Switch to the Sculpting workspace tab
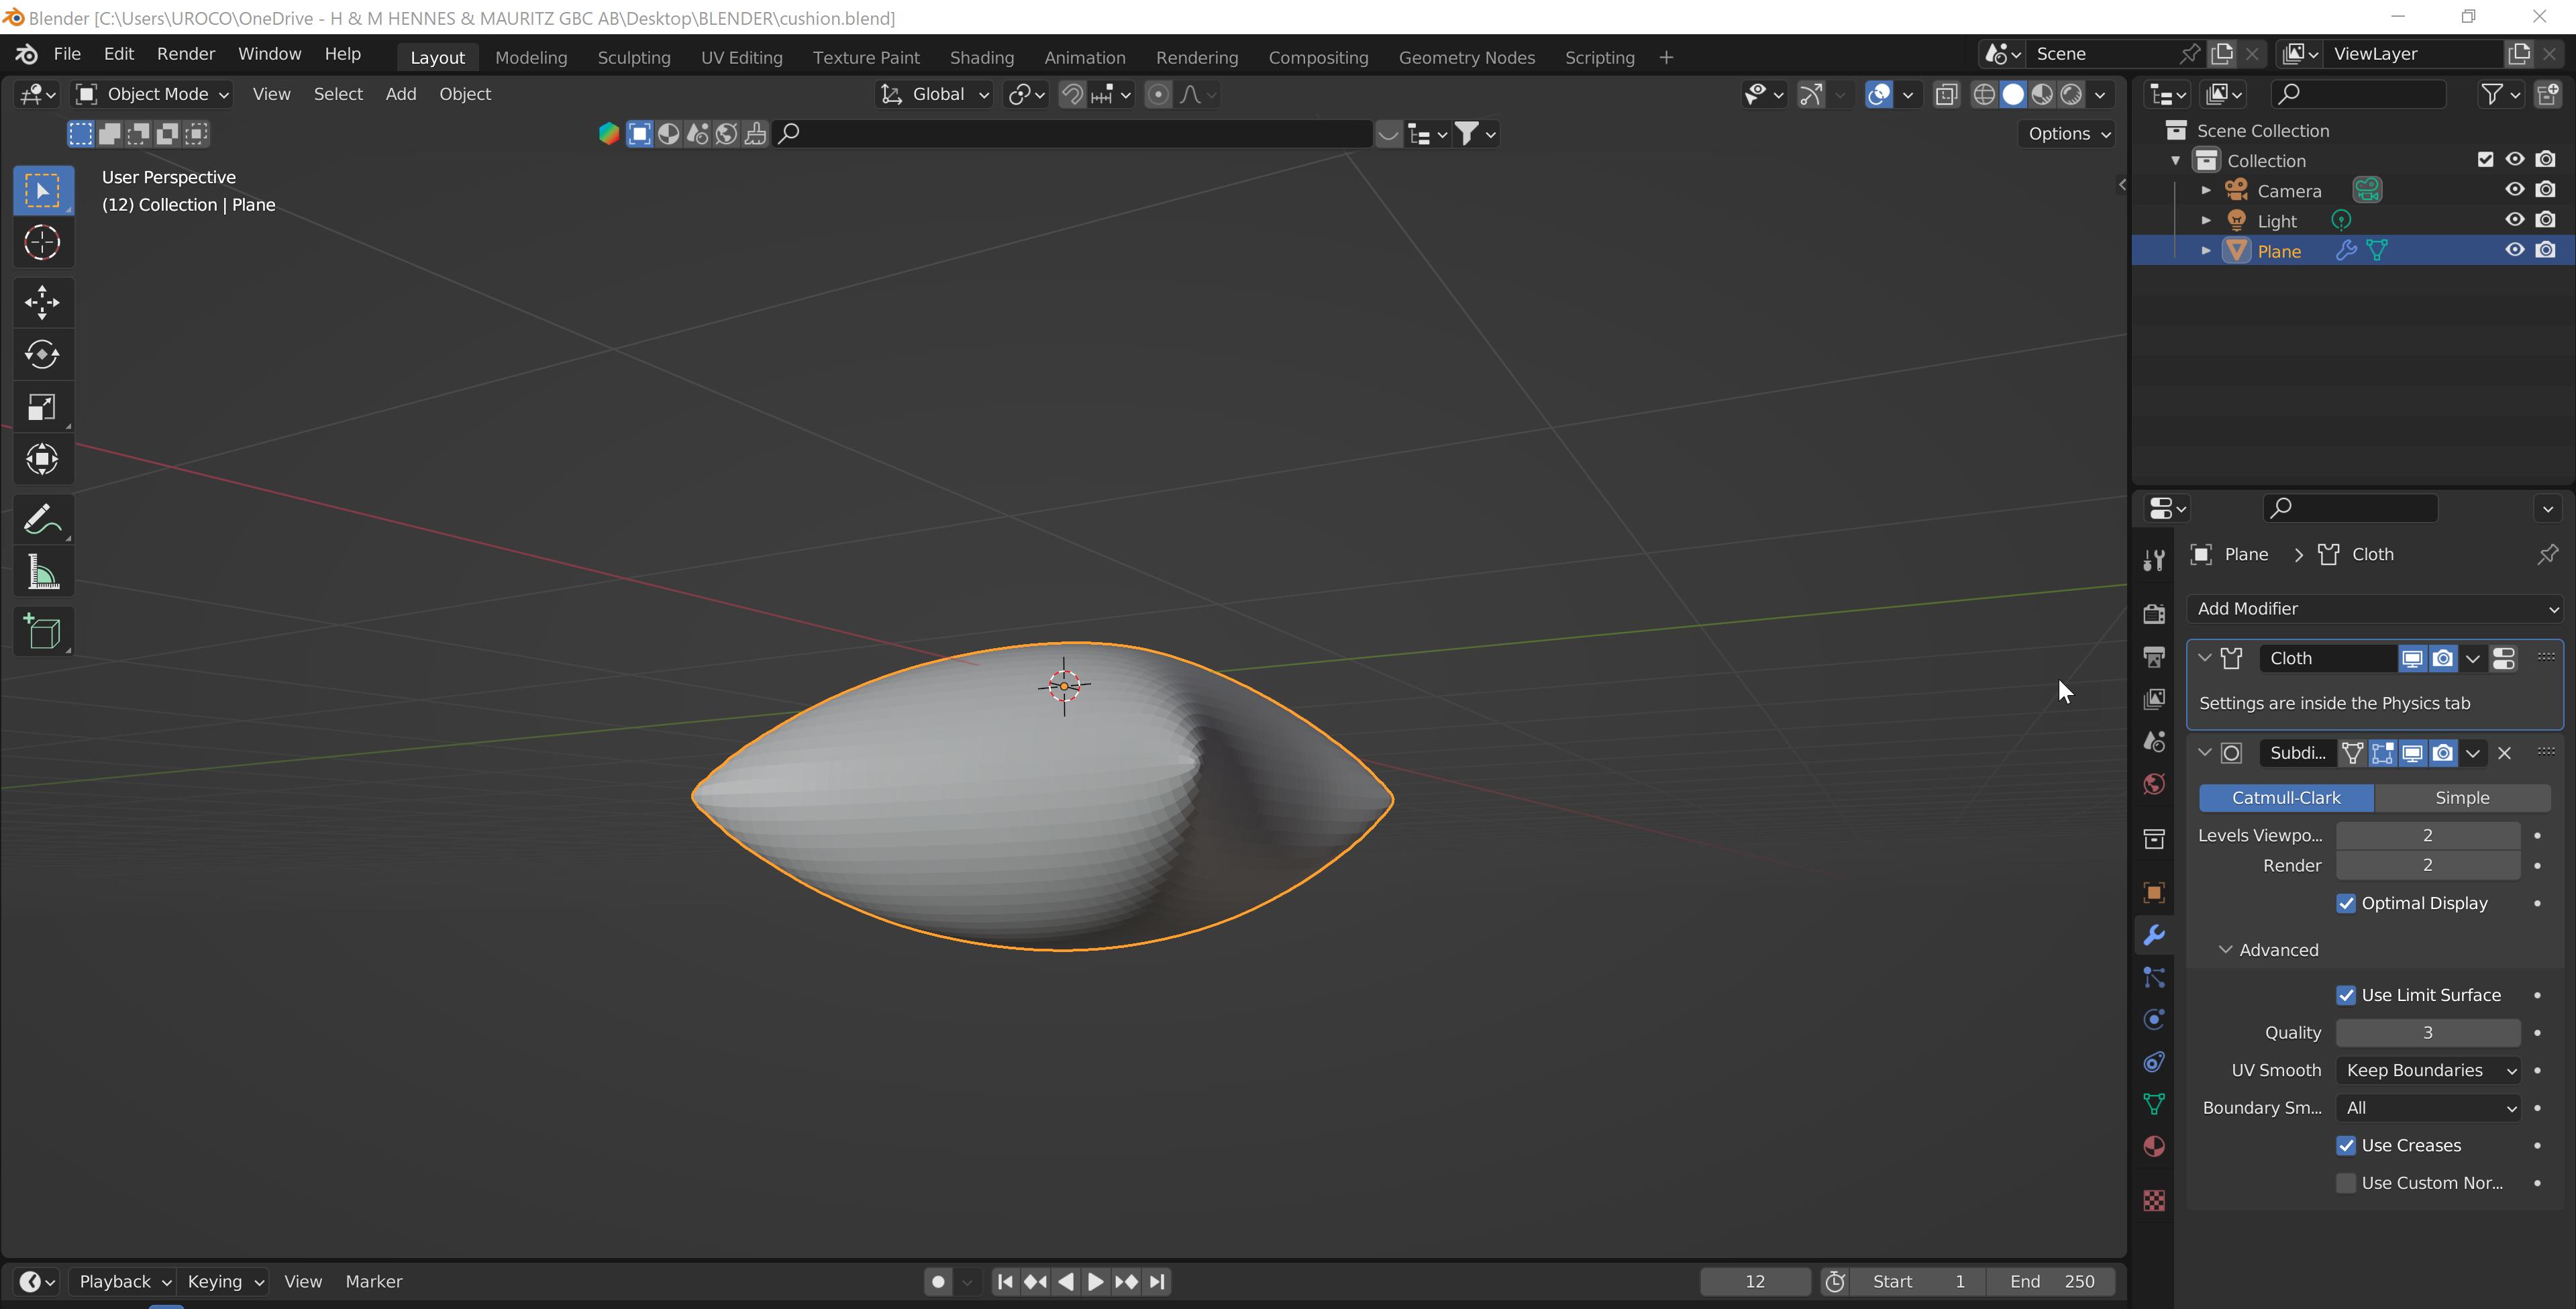 pyautogui.click(x=633, y=57)
